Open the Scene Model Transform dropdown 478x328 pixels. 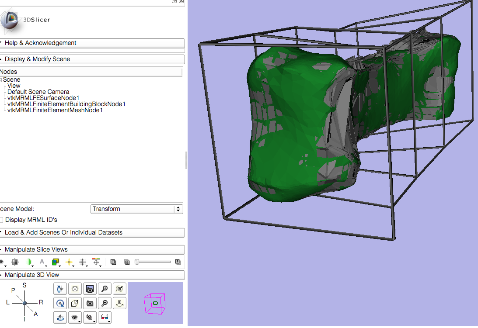(x=137, y=209)
